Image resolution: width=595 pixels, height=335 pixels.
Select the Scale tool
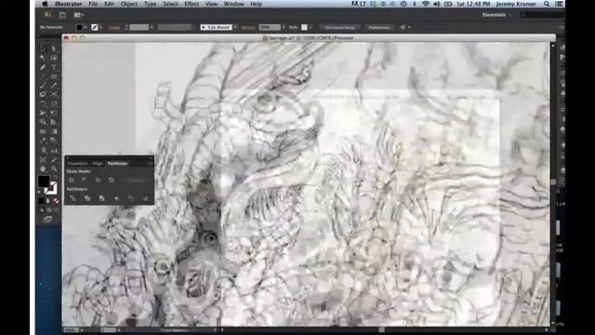pos(54,103)
